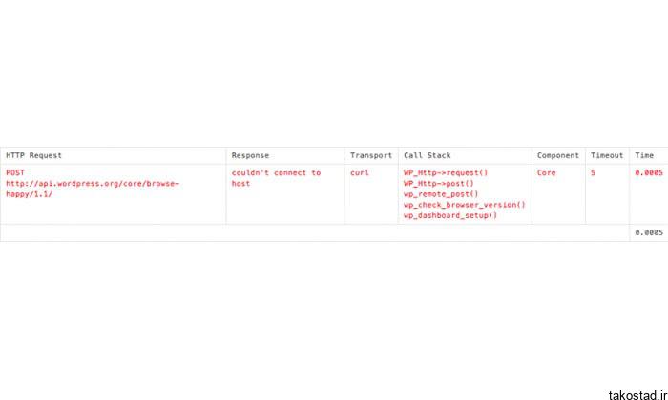Click the Core component value
The height and width of the screenshot is (400, 668).
coord(546,172)
